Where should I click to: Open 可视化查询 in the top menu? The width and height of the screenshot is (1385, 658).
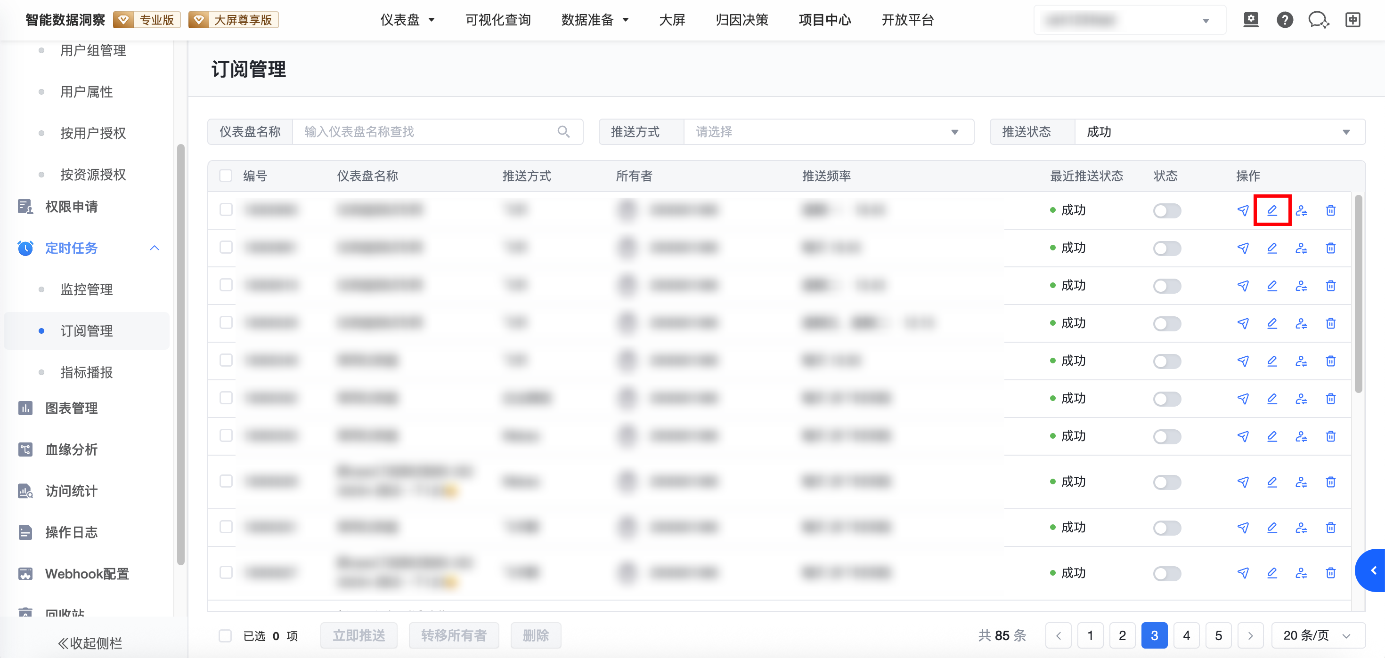(497, 20)
